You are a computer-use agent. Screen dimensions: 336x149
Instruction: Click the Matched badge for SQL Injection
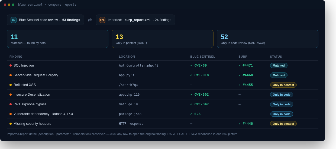point(279,65)
